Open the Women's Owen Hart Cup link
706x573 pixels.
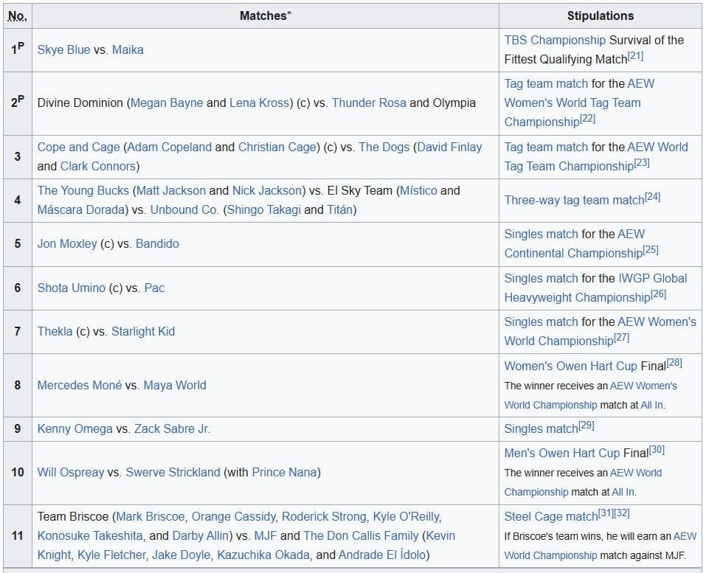(x=570, y=367)
